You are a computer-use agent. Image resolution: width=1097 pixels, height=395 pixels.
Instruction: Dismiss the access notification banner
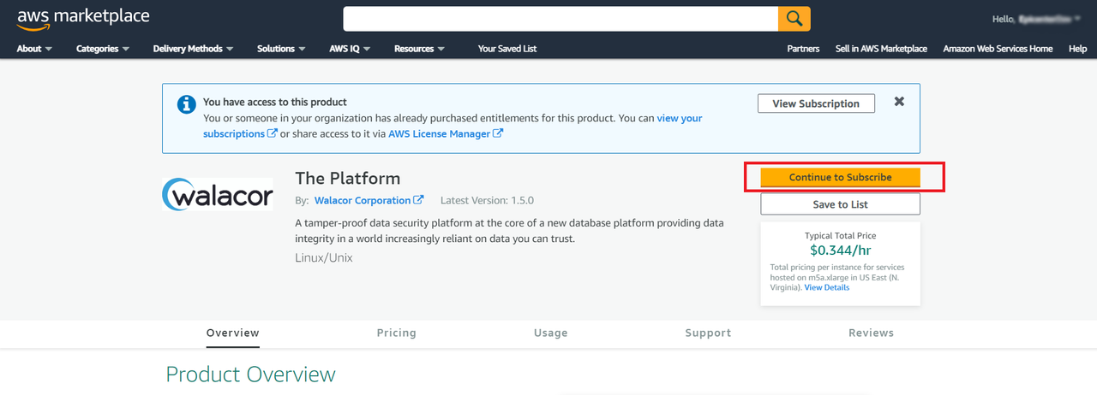coord(899,102)
